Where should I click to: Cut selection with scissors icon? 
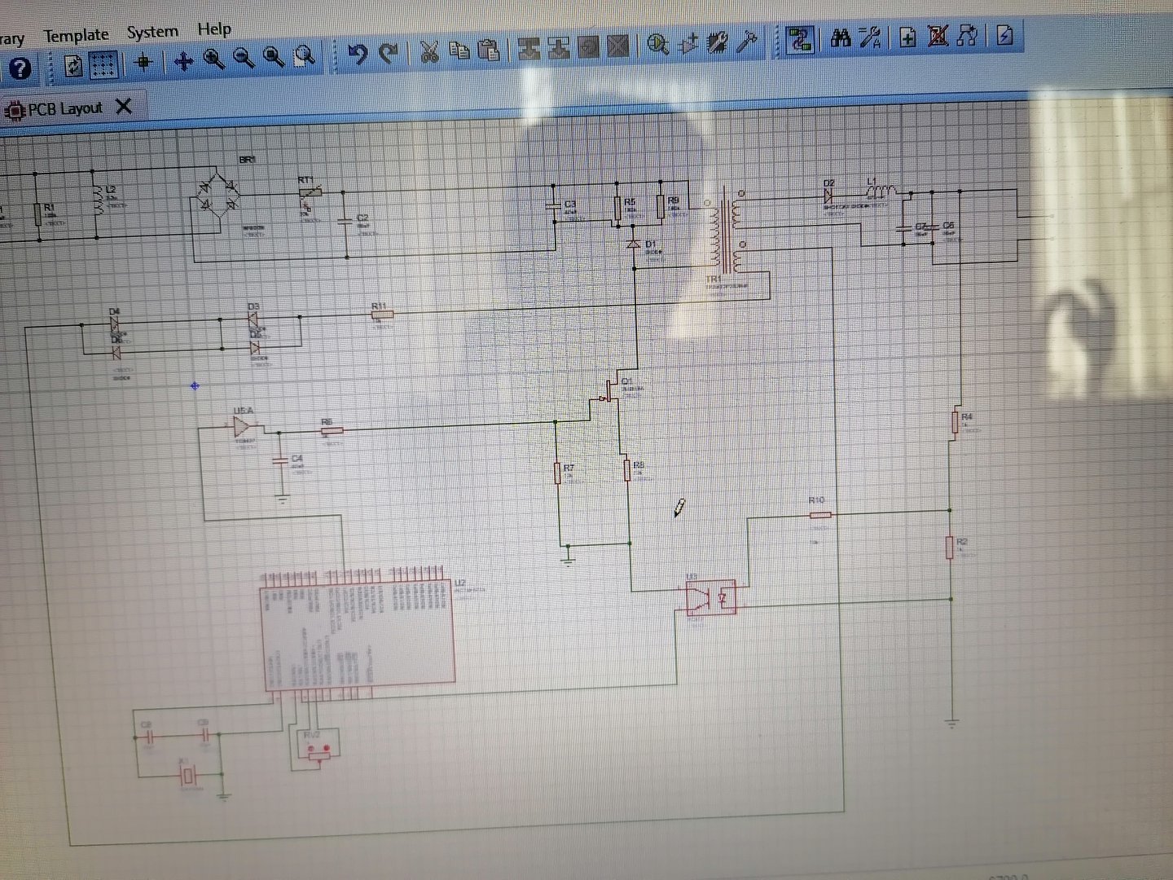tap(429, 52)
